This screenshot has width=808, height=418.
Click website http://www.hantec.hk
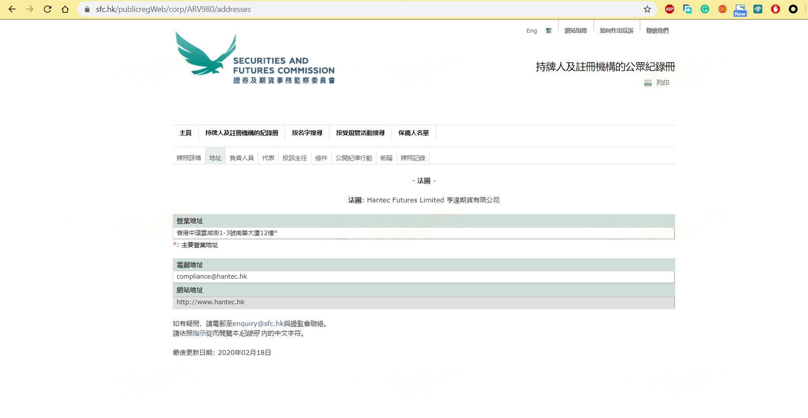point(211,302)
